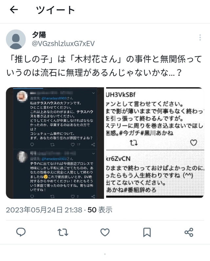Retweet using the bottom retweet icon
210x261 pixels.
point(63,232)
